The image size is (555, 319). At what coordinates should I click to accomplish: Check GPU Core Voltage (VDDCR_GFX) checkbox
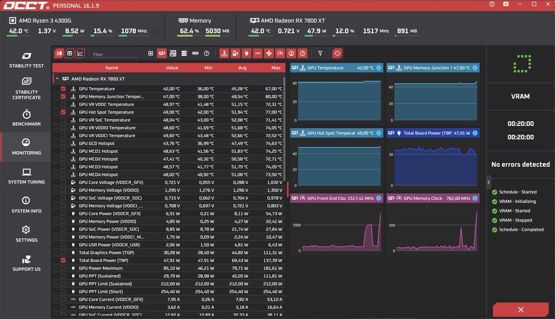click(63, 183)
